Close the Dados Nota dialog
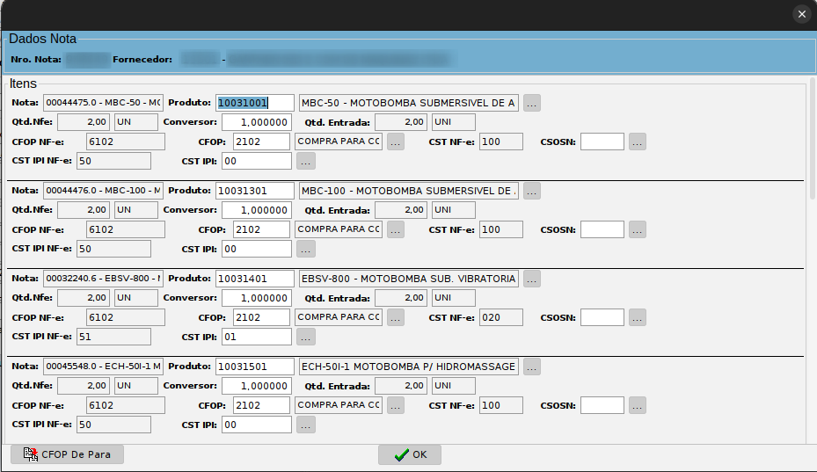Viewport: 817px width, 472px height. click(x=800, y=14)
